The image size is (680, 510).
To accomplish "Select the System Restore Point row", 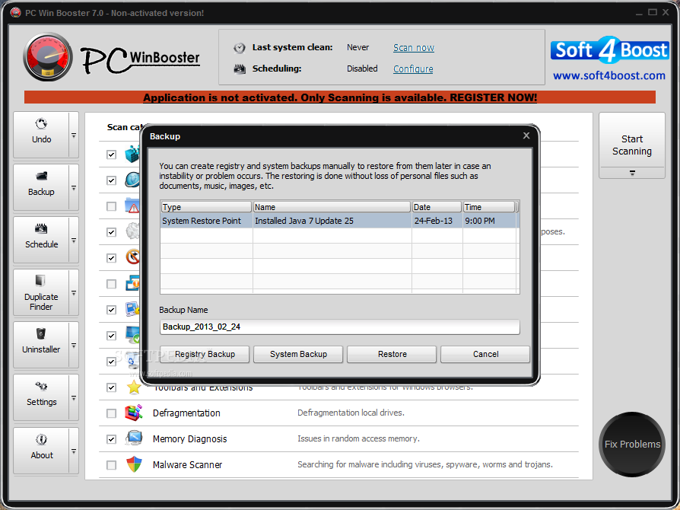I will (339, 221).
